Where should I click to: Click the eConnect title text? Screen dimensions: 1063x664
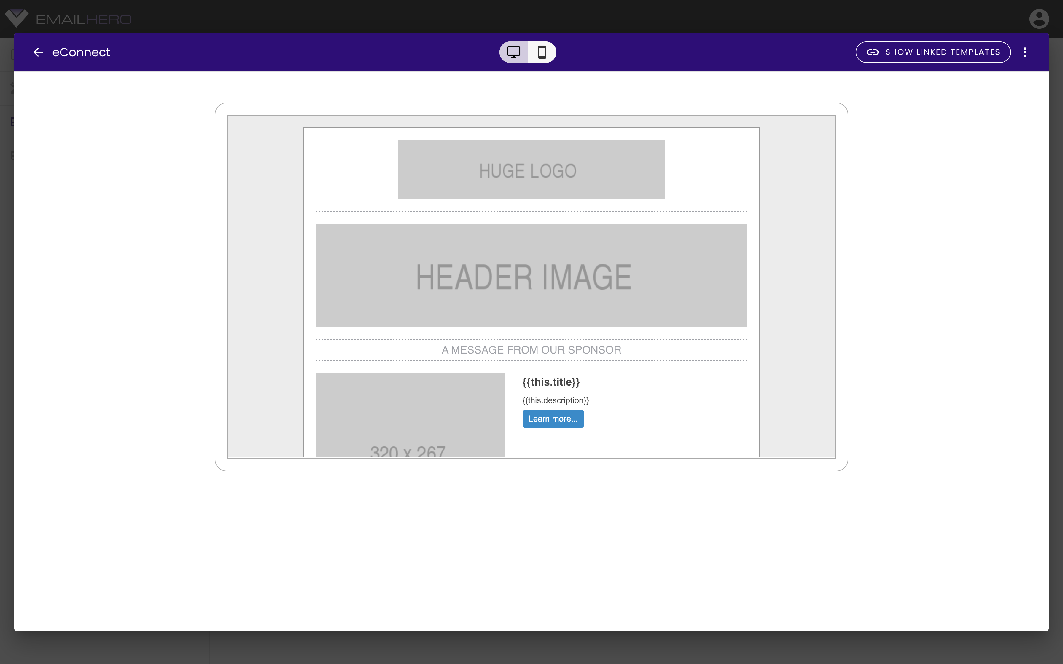81,52
